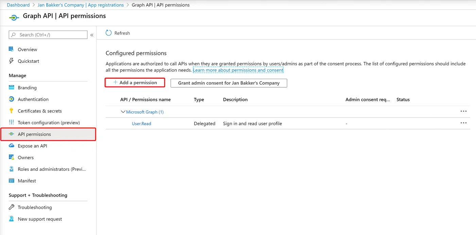Open Jan Bakker's Company App registrations breadcrumb
Screen dimensions: 476x235
[x=81, y=5]
